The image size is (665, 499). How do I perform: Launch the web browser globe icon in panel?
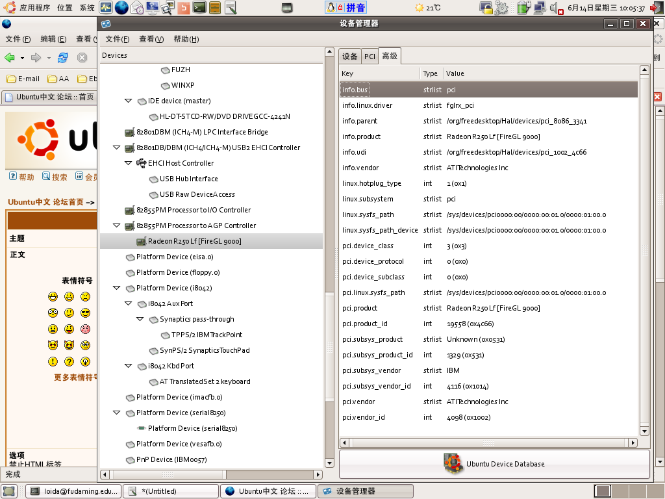tap(121, 7)
